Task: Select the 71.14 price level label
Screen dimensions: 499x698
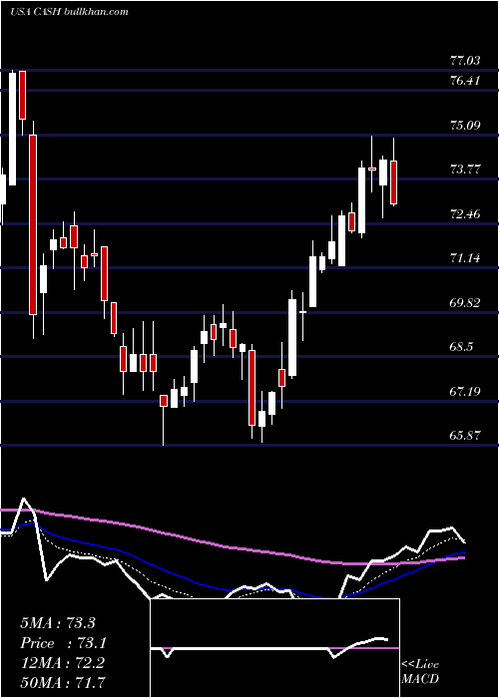Action: (465, 257)
